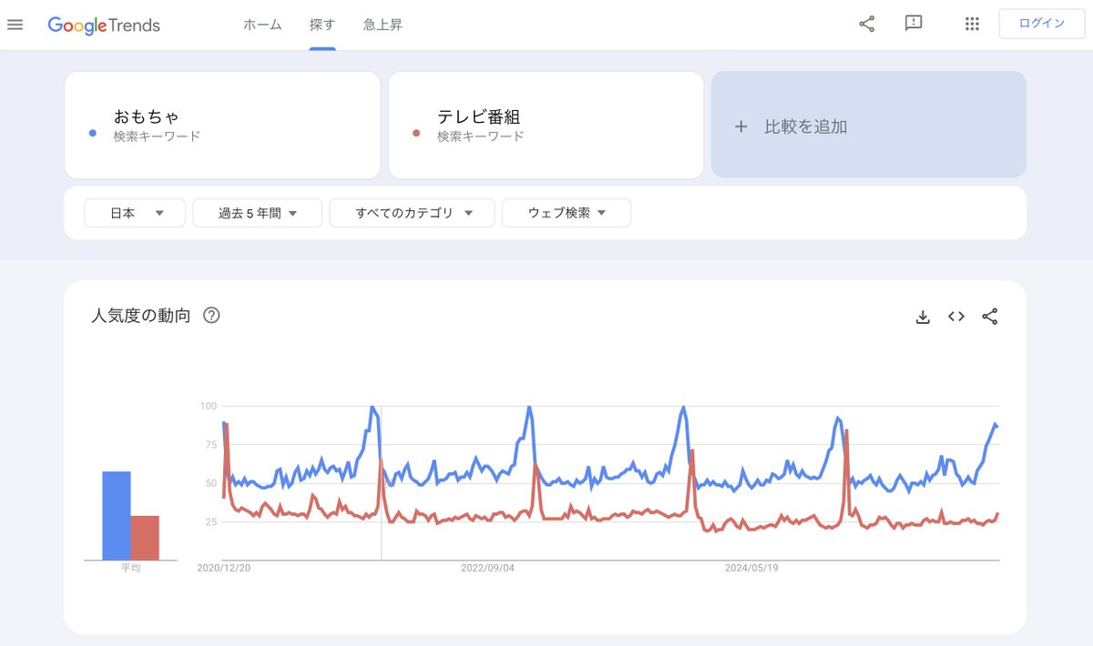1093x646 pixels.
Task: Edit the おもちゃ search term card
Action: 221,126
